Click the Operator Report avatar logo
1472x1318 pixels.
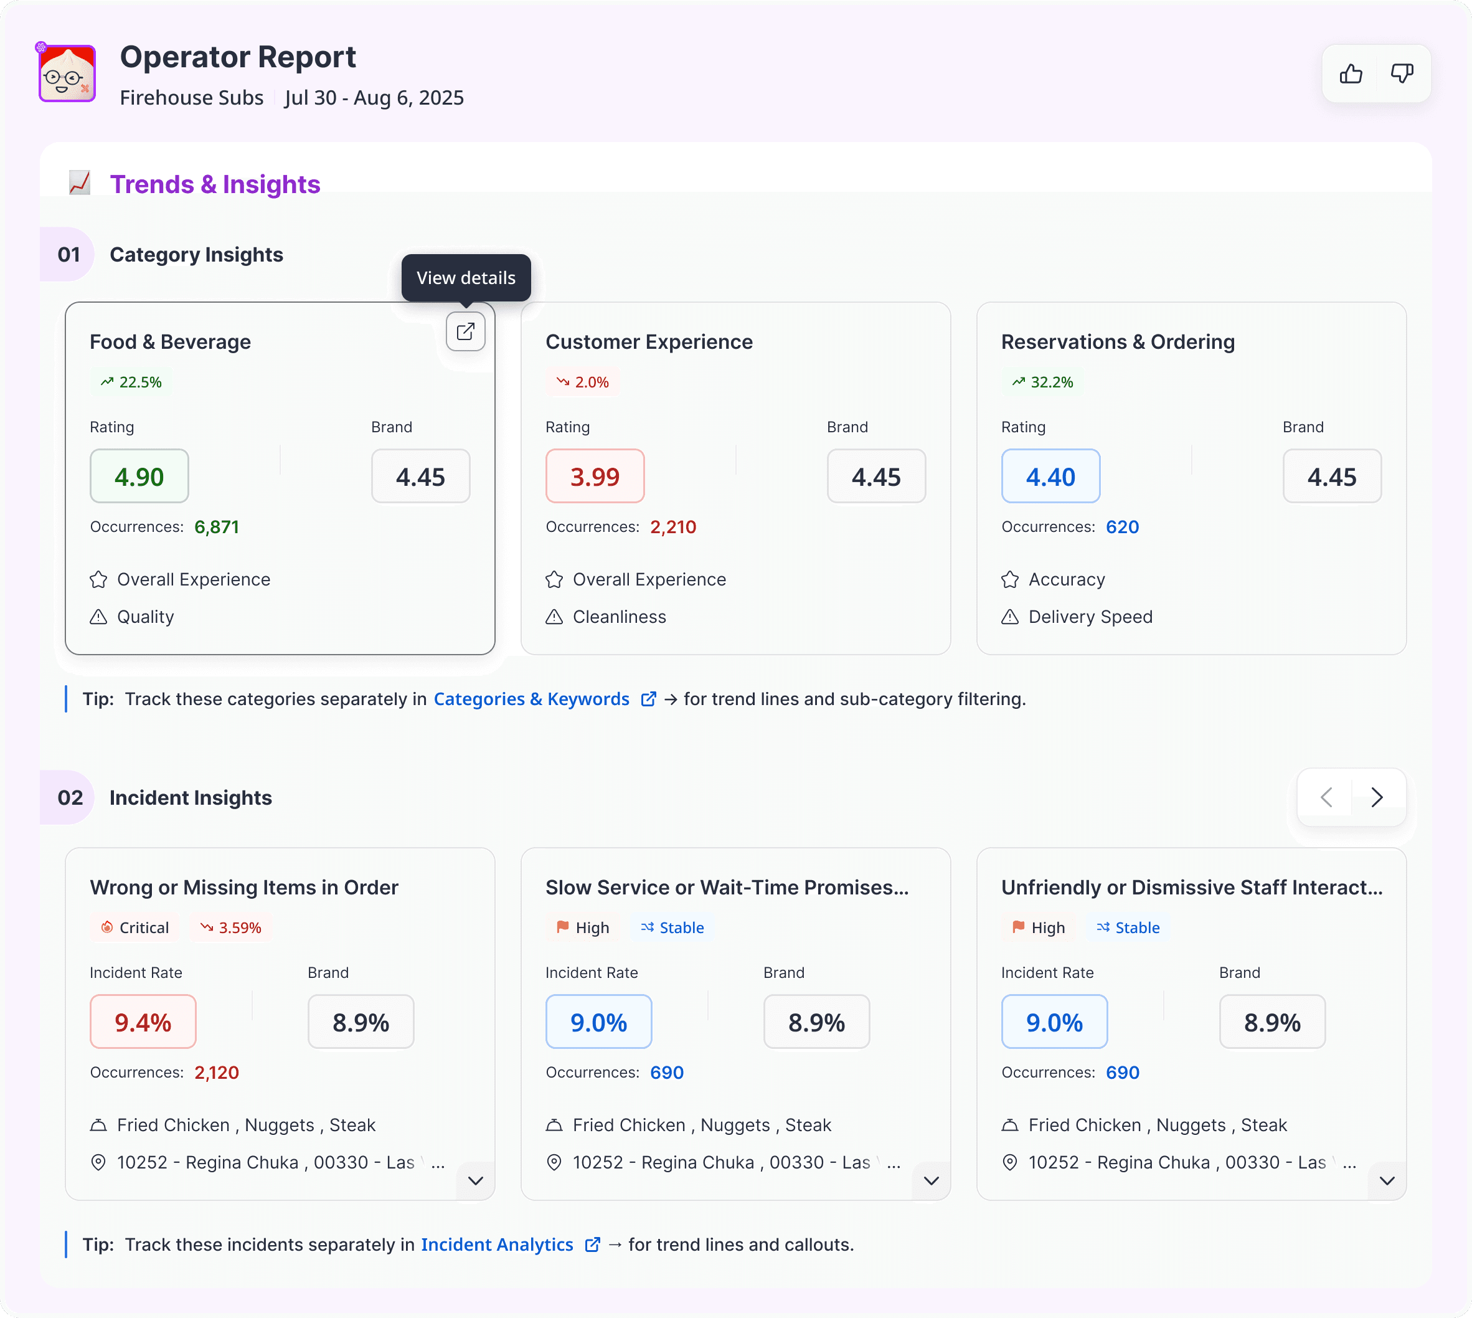67,74
